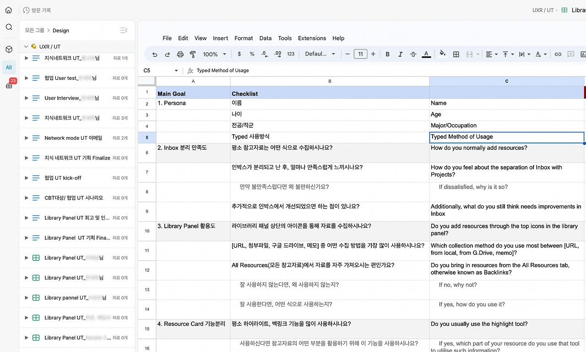
Task: Open the Default font dropdown
Action: 320,54
